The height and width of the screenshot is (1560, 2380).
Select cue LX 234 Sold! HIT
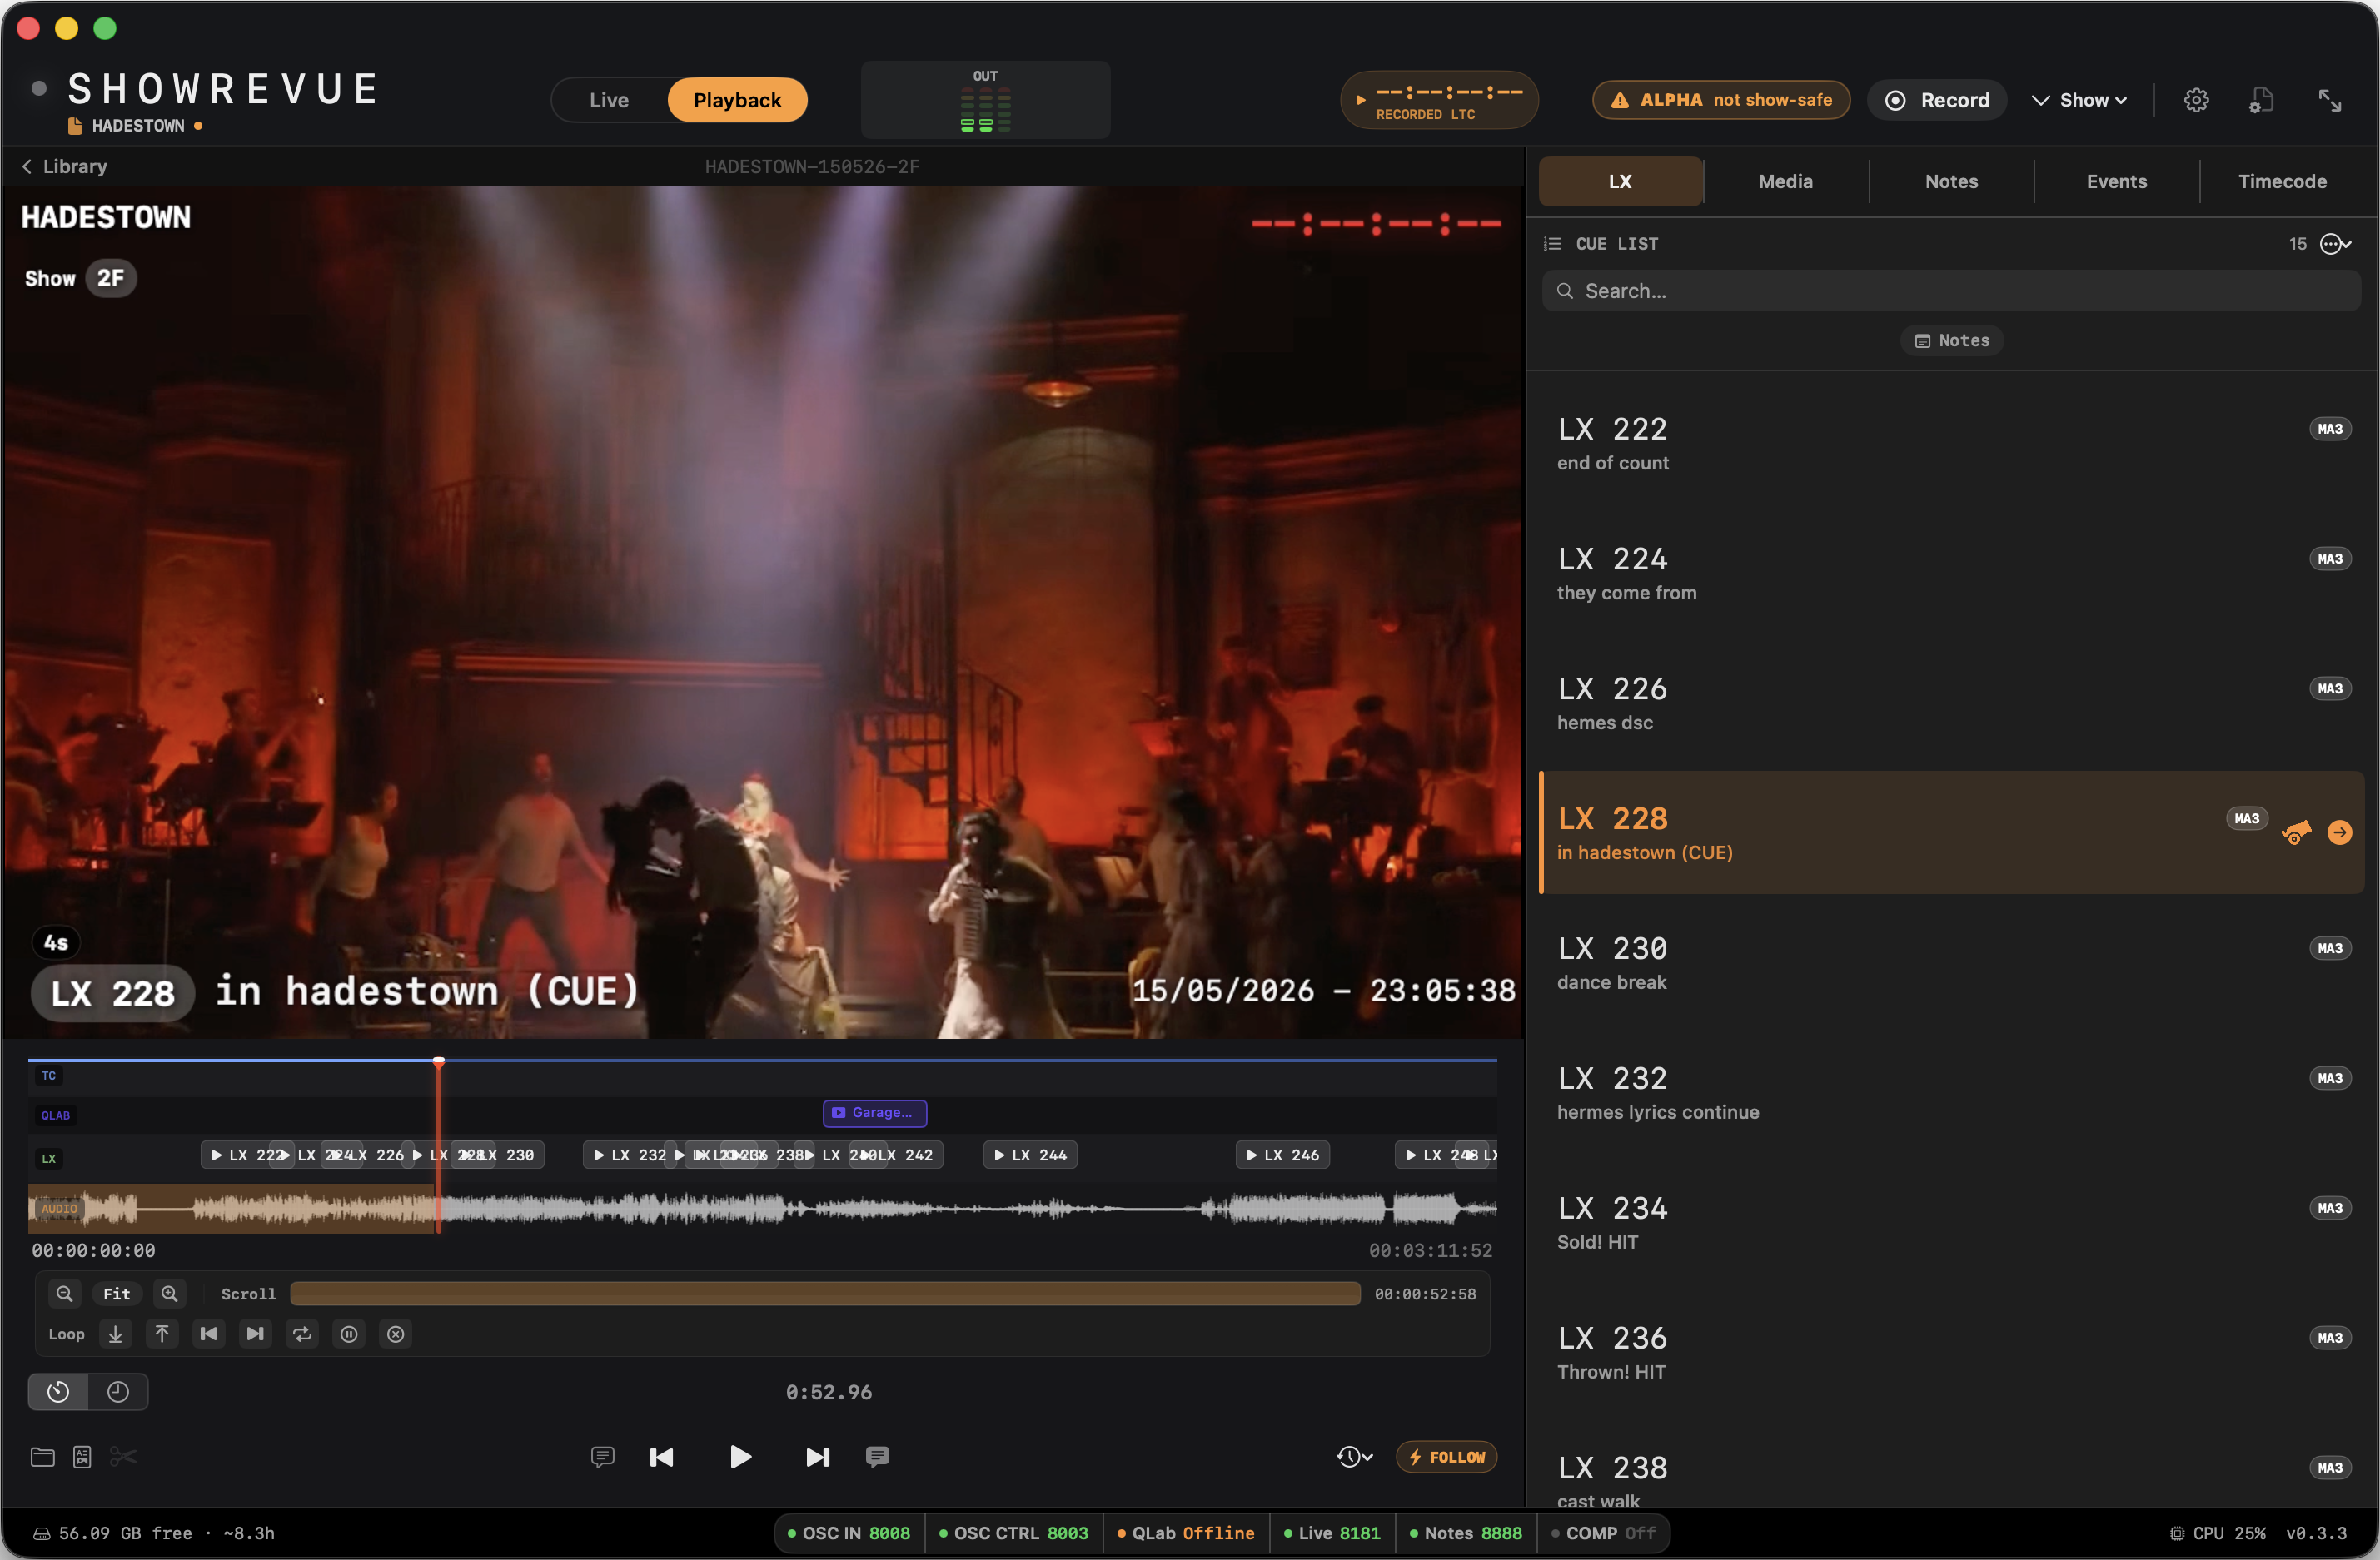1950,1222
